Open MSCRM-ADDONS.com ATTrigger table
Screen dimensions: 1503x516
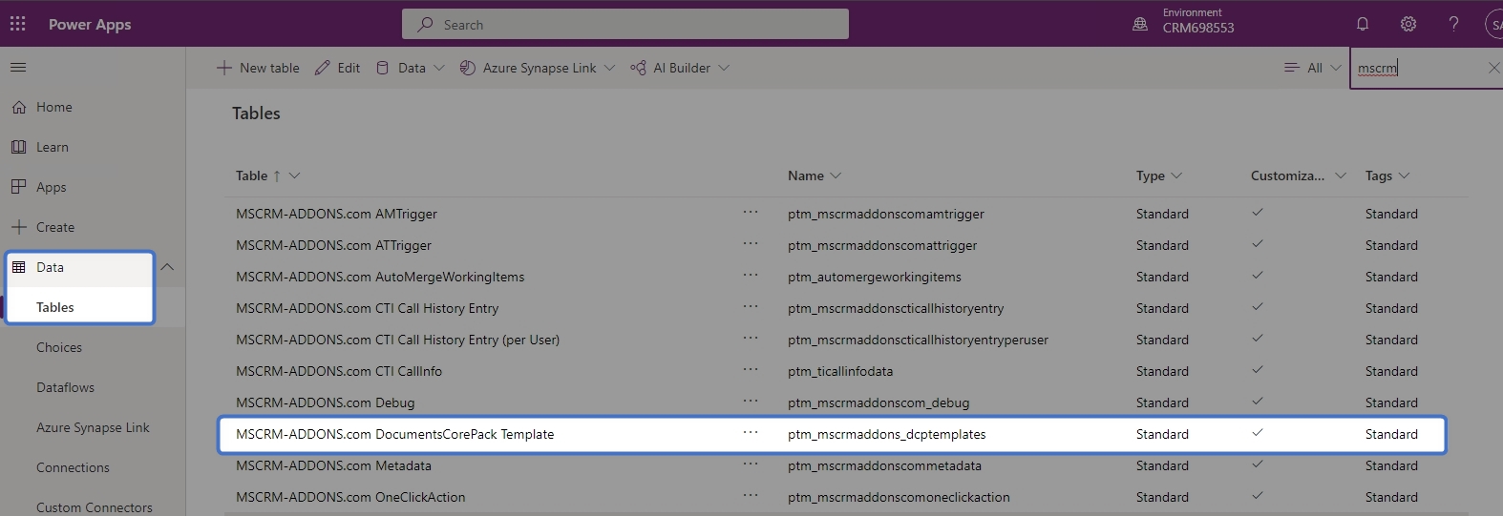333,245
